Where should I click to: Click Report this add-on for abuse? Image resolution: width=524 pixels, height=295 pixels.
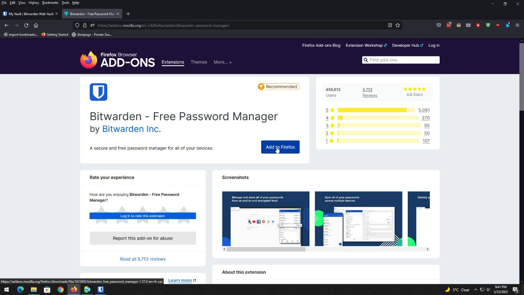[142, 238]
